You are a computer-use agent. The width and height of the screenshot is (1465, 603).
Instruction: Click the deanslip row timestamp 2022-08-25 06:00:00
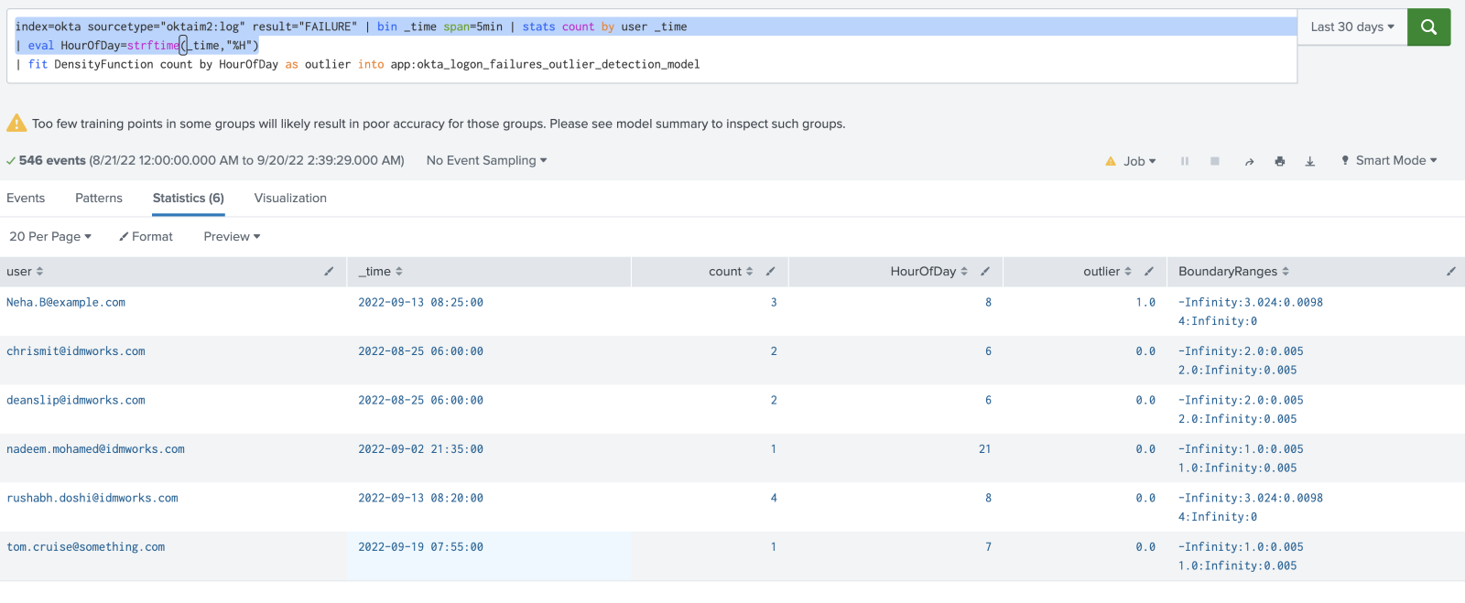(420, 401)
